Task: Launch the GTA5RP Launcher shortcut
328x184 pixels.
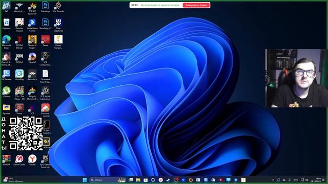Action: pyautogui.click(x=32, y=8)
